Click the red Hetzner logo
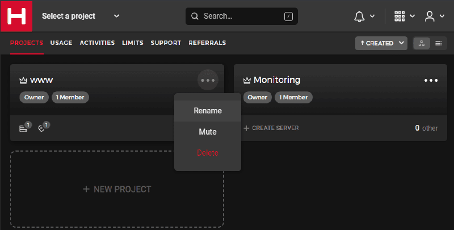The height and width of the screenshot is (230, 454). click(x=16, y=16)
